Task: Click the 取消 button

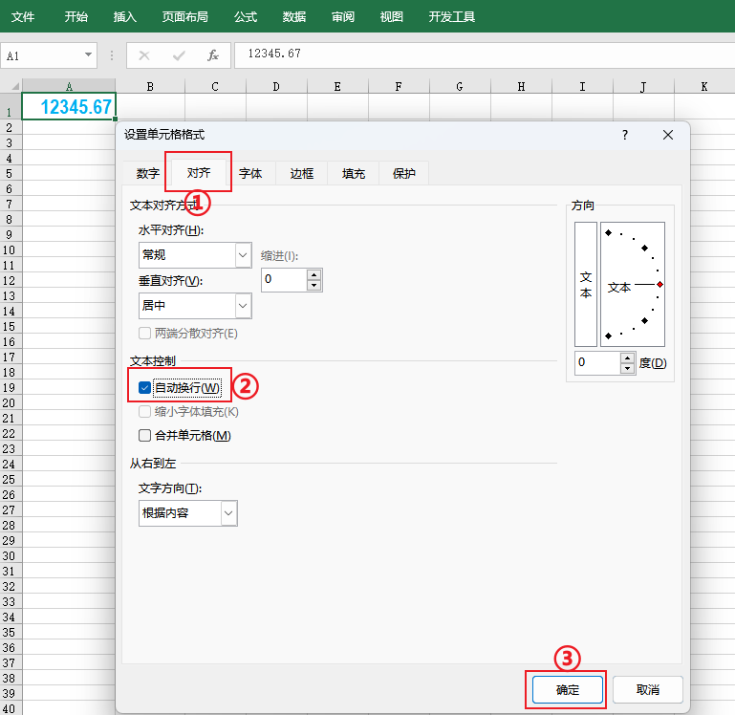Action: pyautogui.click(x=648, y=689)
